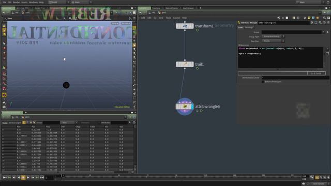Image resolution: width=331 pixels, height=186 pixels.
Task: Open the File menu
Action: (x=4, y=2)
